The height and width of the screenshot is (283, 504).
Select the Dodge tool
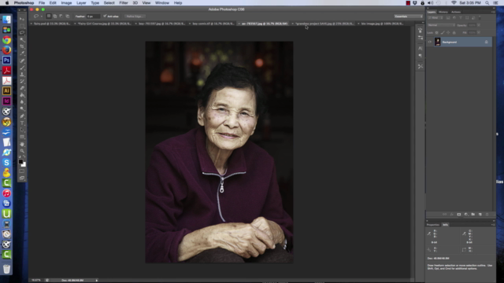(22, 109)
